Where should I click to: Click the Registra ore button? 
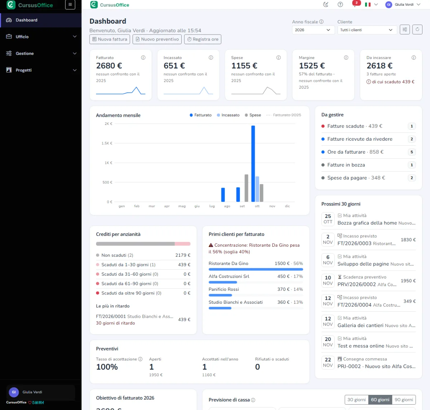point(203,39)
